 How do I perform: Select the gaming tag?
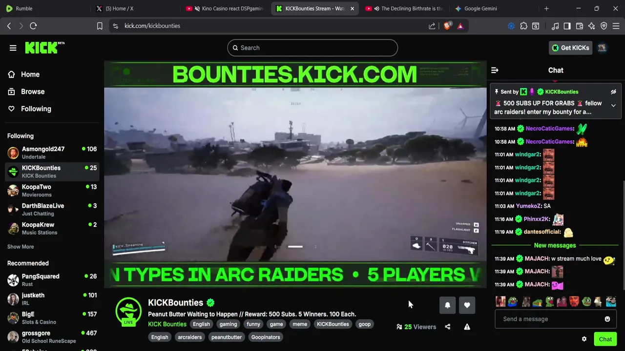(228, 324)
